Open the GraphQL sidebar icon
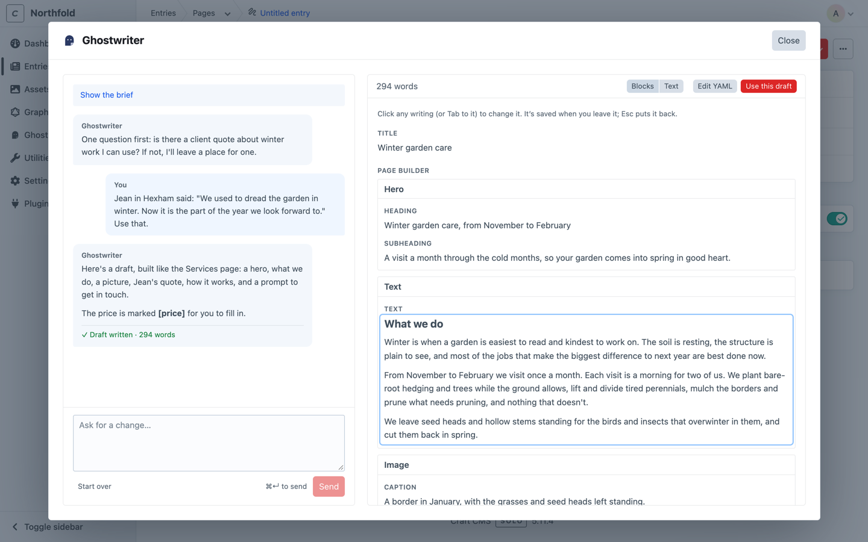The image size is (868, 542). click(x=15, y=112)
